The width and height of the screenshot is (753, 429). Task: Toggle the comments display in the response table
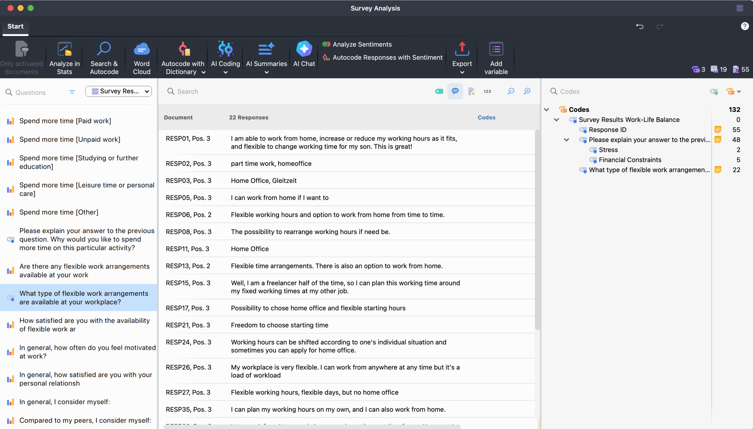[455, 91]
